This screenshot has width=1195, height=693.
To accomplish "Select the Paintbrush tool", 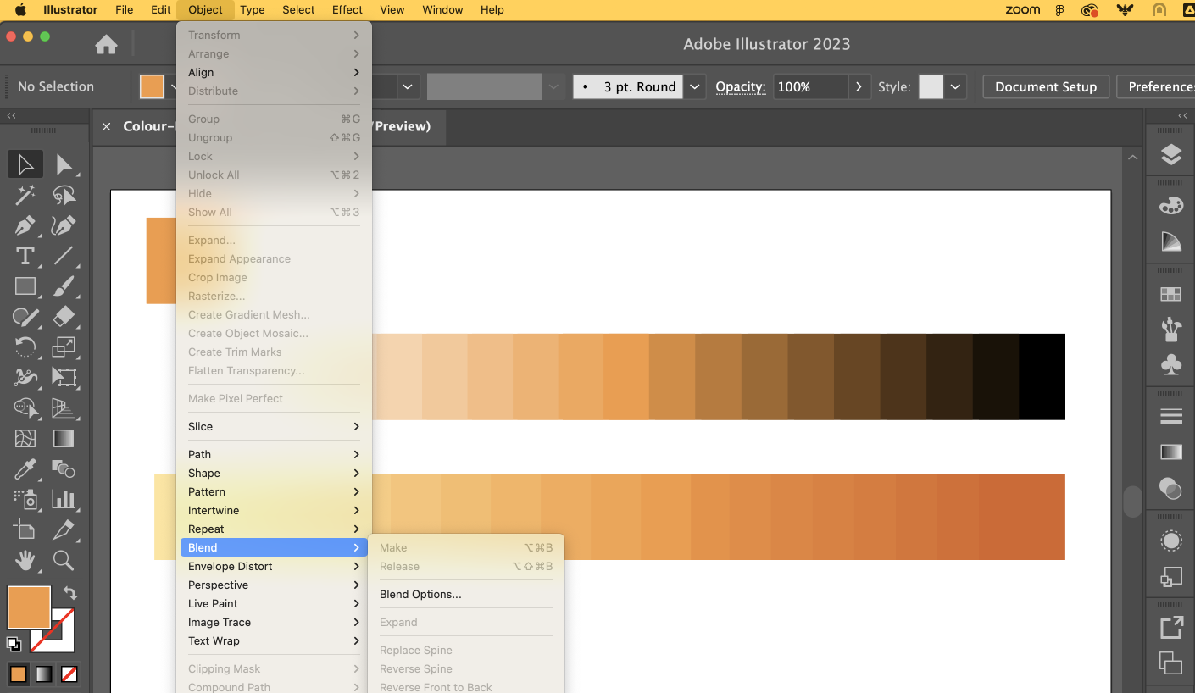I will tap(64, 286).
